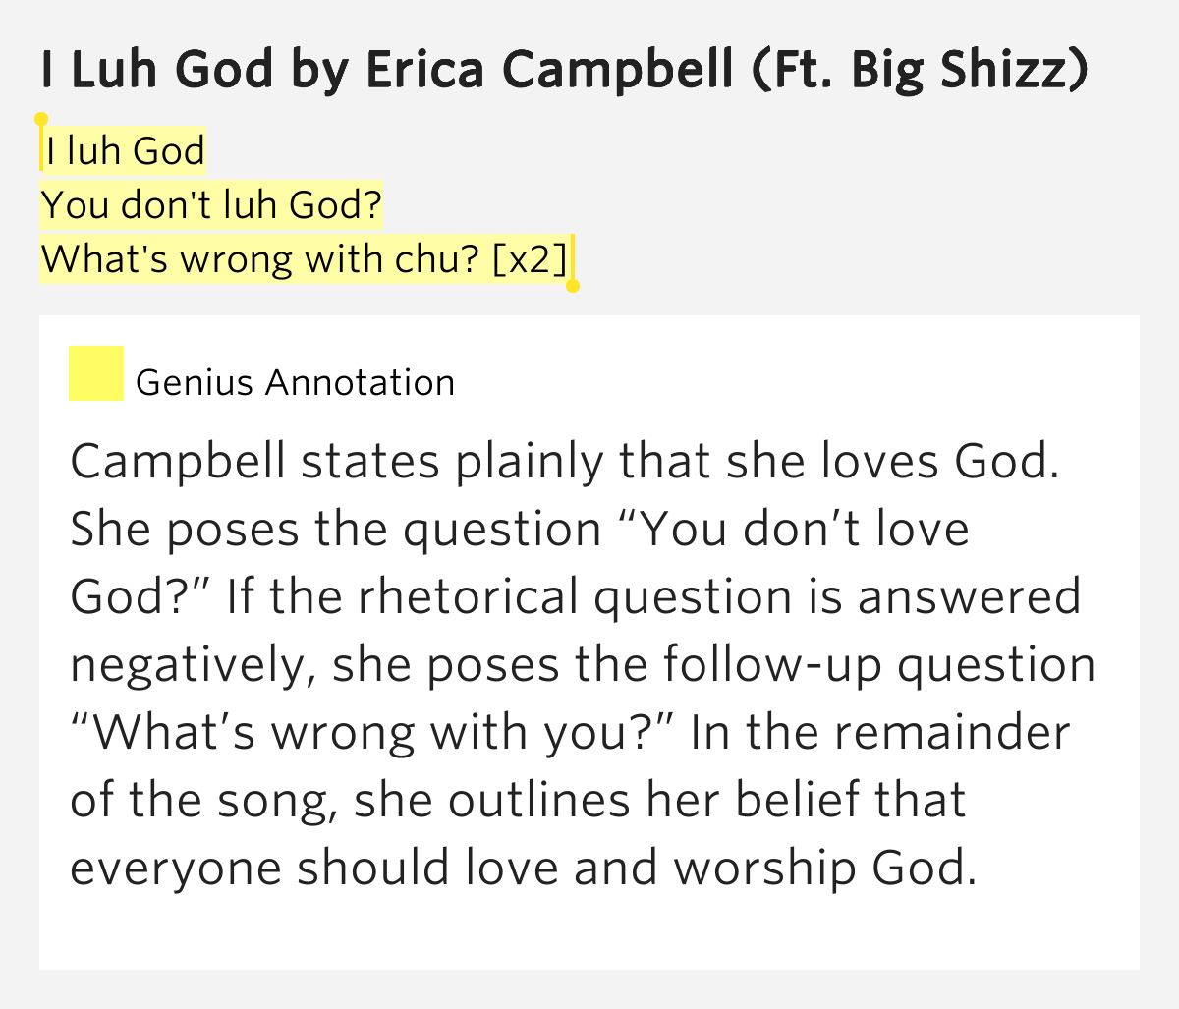
Task: Click 'Erica Campbell' in the heading
Action: [x=550, y=69]
